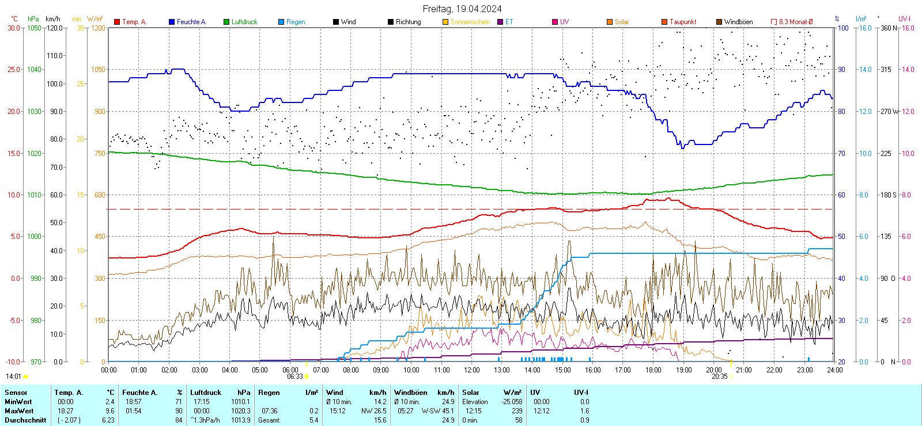The width and height of the screenshot is (922, 426).
Task: Click the brown Windböen legend marker
Action: tap(719, 22)
